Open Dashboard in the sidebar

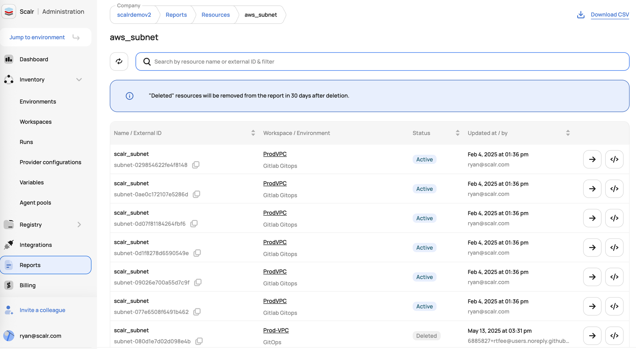[34, 59]
